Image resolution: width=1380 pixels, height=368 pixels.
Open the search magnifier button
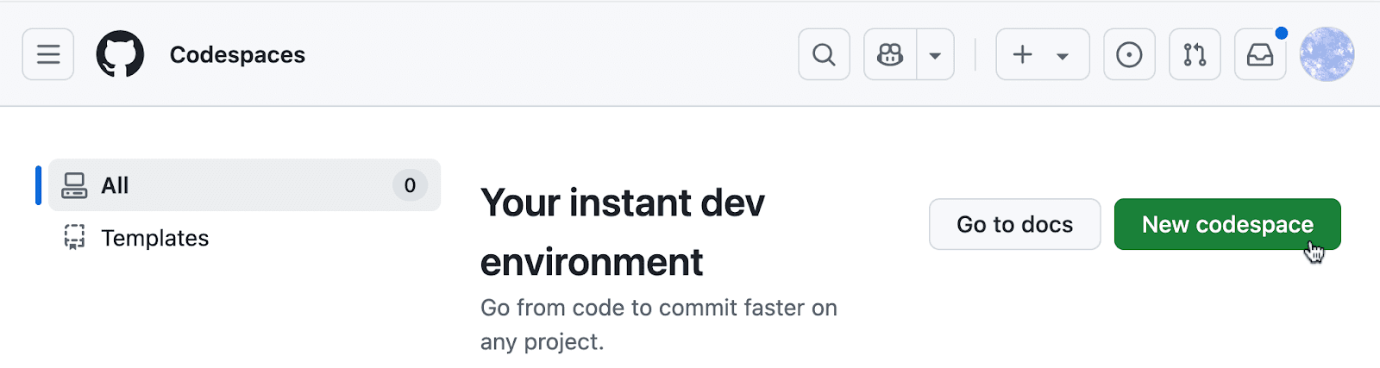824,54
